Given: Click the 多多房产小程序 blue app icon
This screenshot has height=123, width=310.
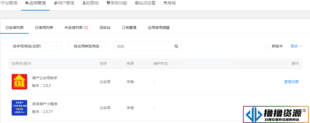Looking at the screenshot, I should click(x=19, y=108).
